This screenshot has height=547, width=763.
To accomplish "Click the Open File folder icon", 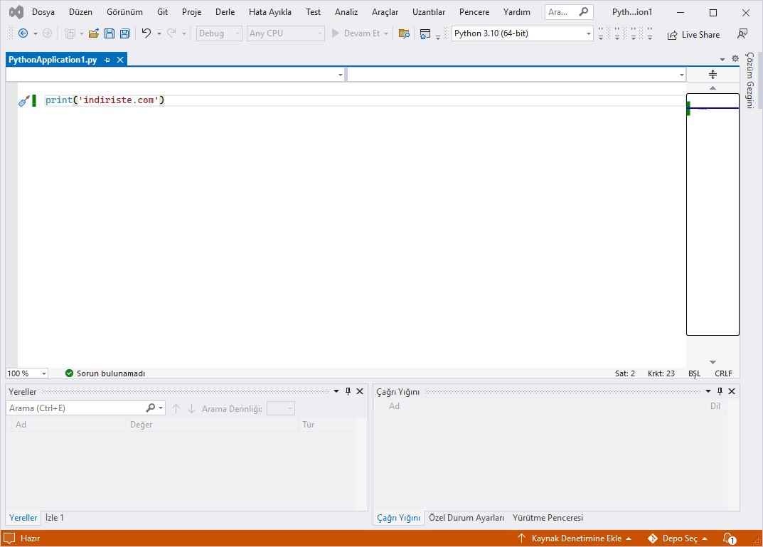I will coord(94,33).
